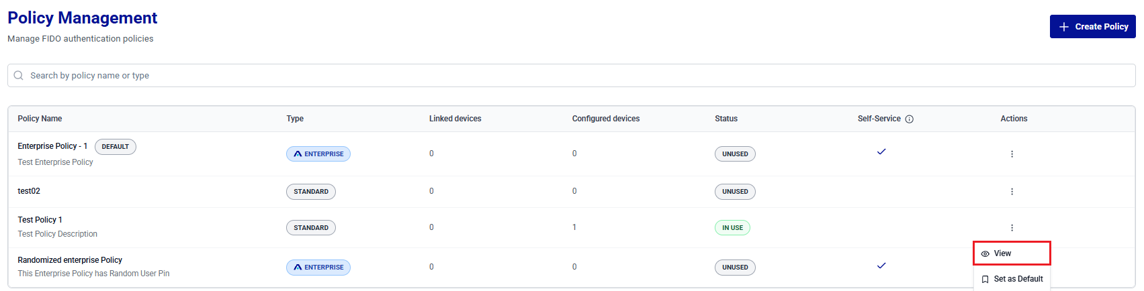Click the Policy Name column header
Viewport: 1144px width, 291px height.
pyautogui.click(x=40, y=119)
